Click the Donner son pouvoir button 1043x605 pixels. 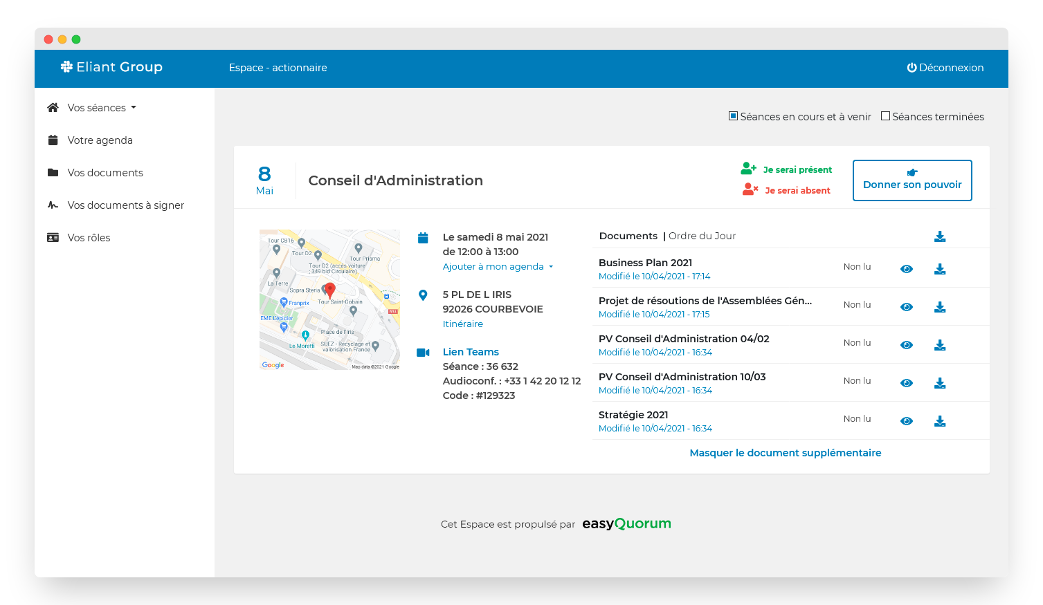point(912,180)
